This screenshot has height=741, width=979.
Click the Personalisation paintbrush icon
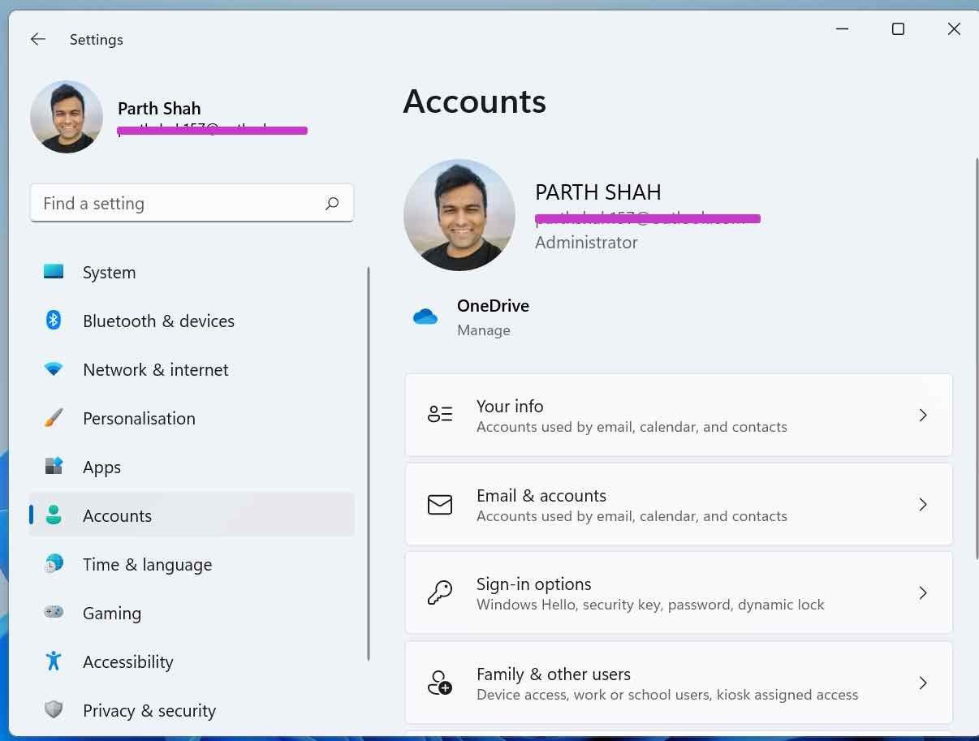coord(54,418)
